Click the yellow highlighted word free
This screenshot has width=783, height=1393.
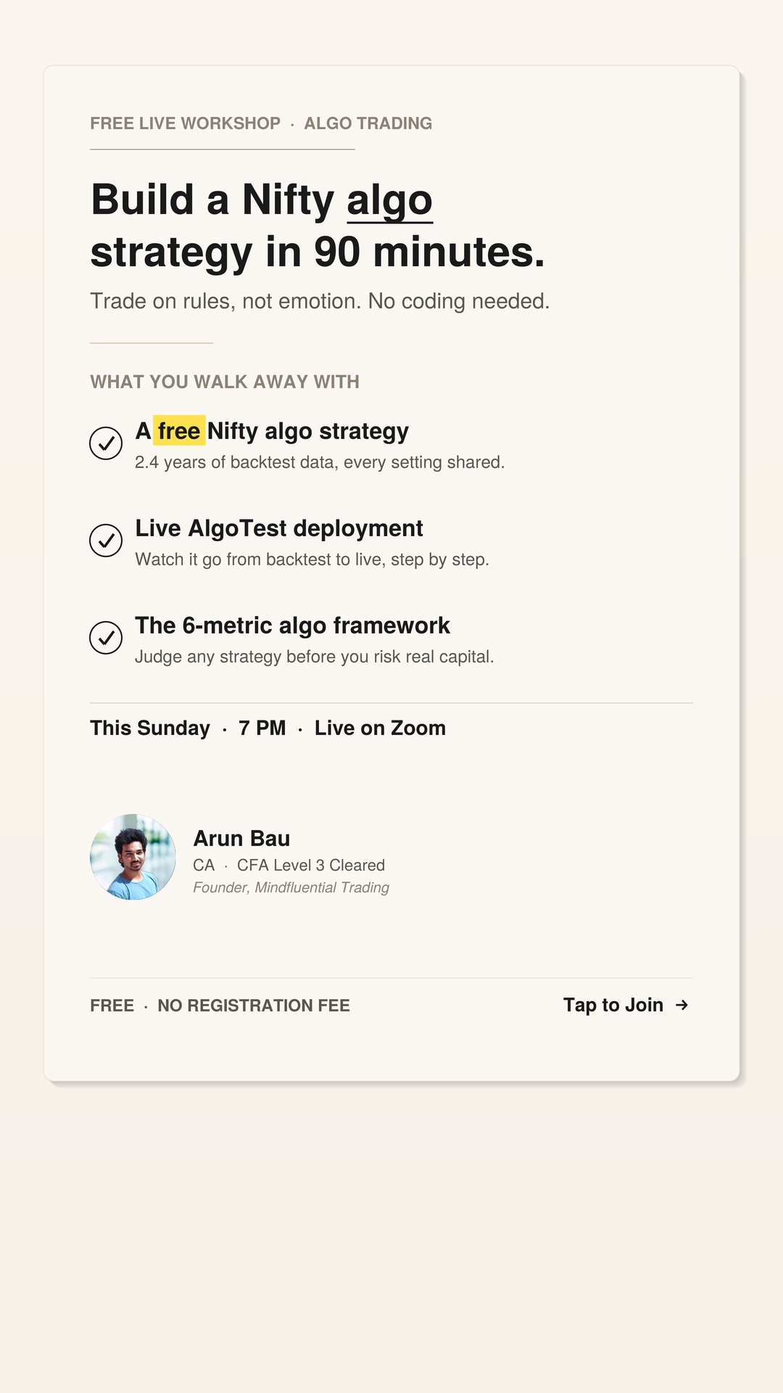179,431
